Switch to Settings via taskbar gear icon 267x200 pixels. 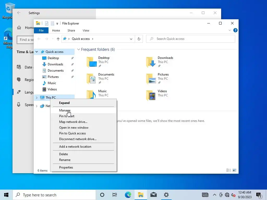pyautogui.click(x=166, y=195)
